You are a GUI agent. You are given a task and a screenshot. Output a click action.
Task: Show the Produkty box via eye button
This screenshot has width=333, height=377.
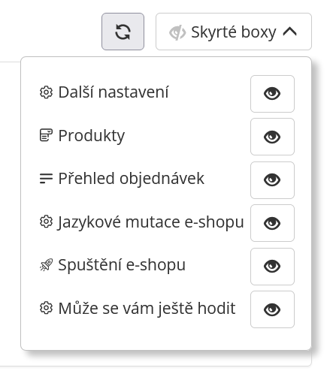pyautogui.click(x=272, y=137)
